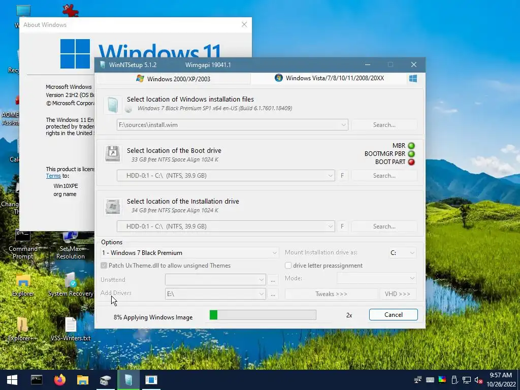
Task: Click the About Windows taskbar window icon
Action: click(151, 380)
